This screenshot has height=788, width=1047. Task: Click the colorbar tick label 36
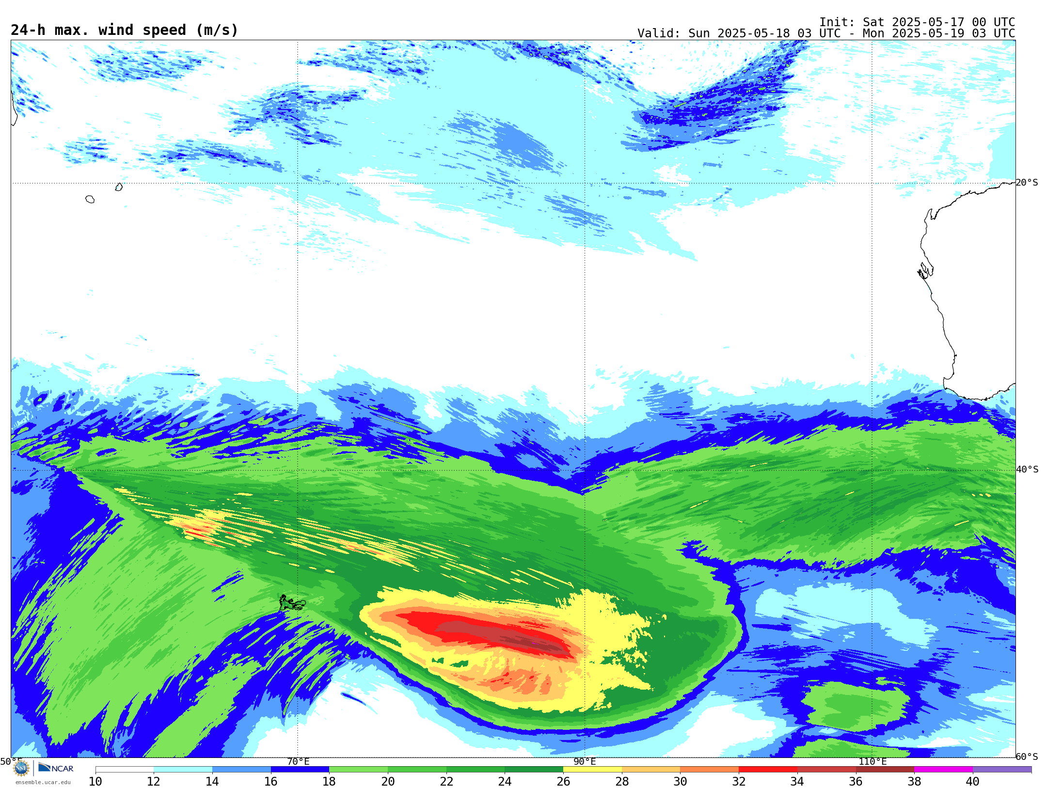tap(856, 781)
